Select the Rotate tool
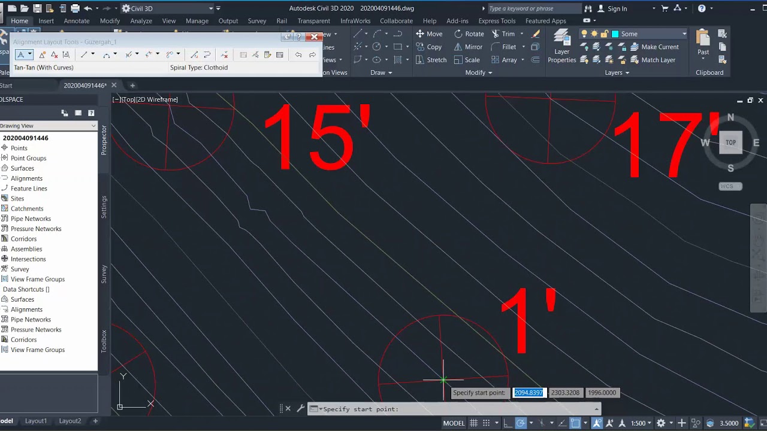The image size is (767, 431). 469,34
